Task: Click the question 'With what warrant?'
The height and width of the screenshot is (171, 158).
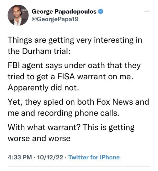Action: [x=44, y=127]
